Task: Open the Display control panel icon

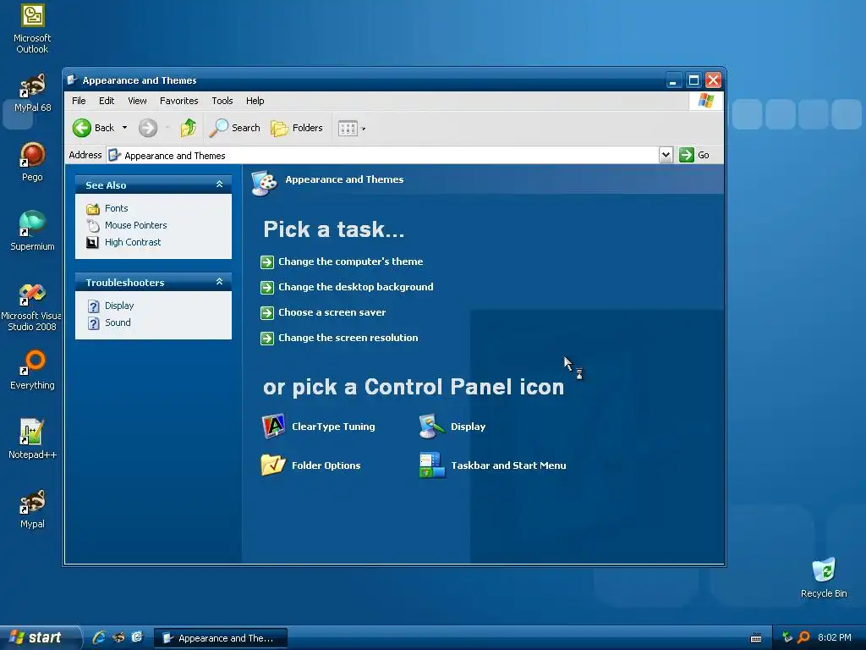Action: tap(431, 427)
